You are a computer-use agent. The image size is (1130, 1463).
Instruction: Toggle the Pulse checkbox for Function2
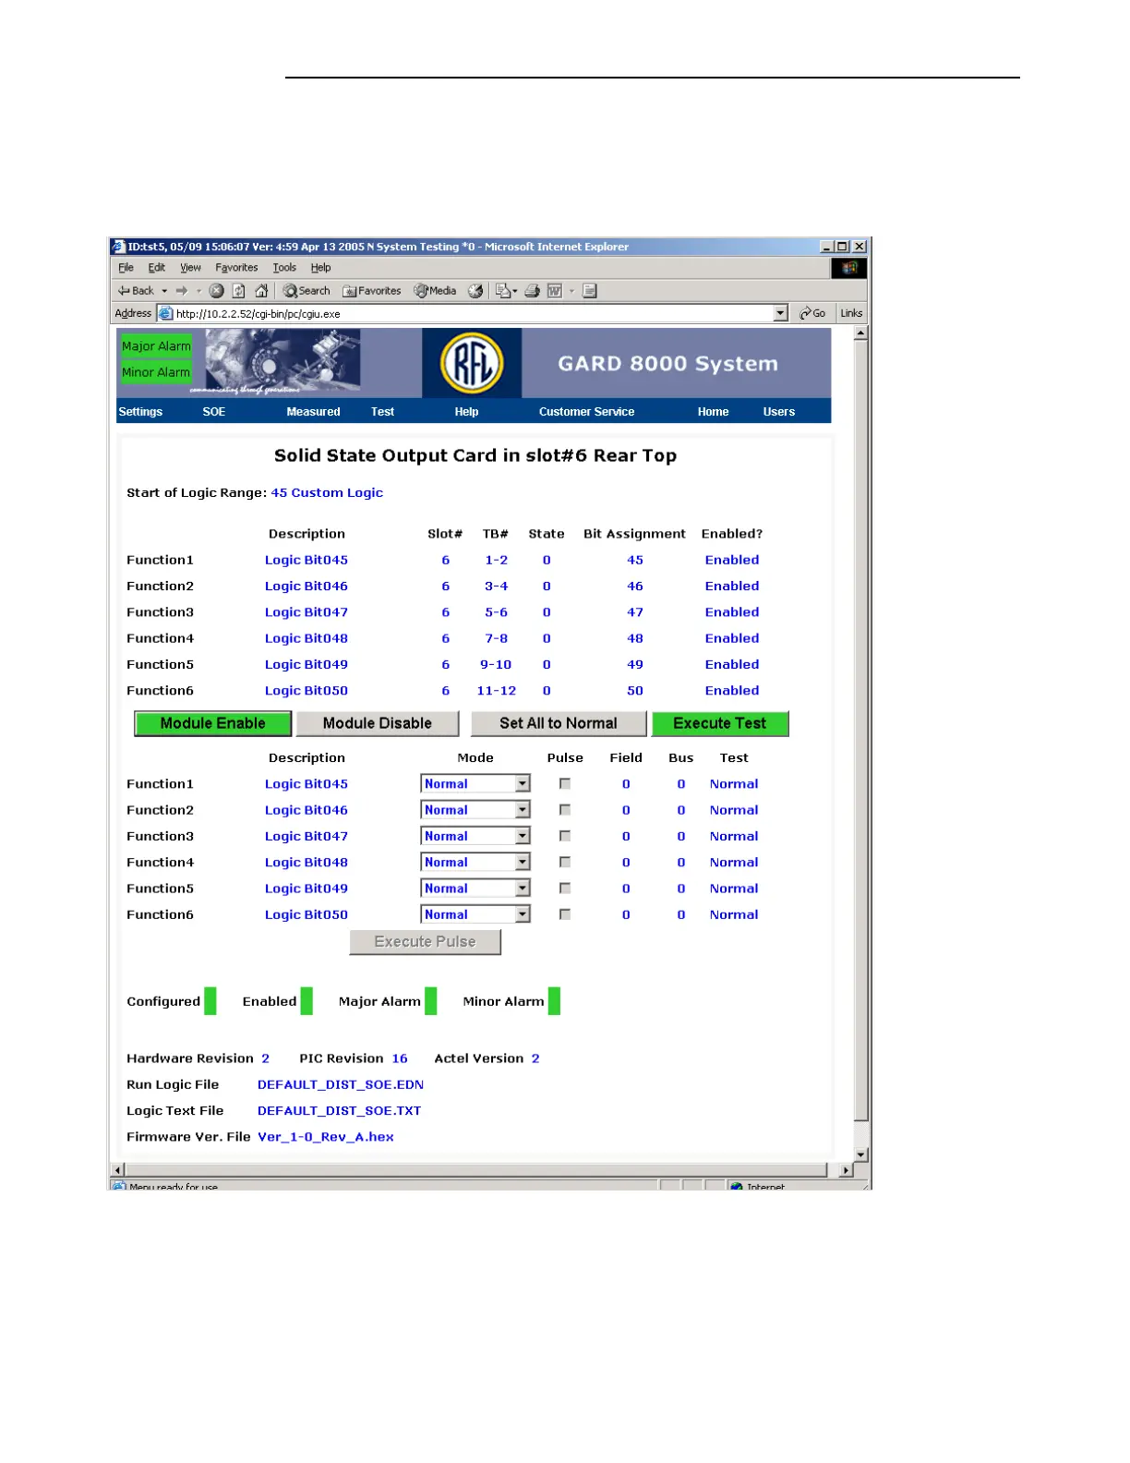(x=565, y=809)
